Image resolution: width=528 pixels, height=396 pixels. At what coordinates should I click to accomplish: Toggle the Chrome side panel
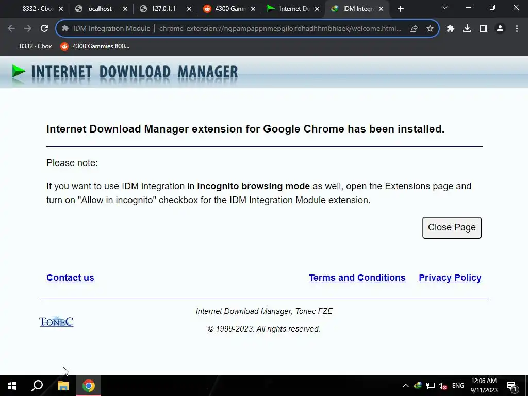(x=484, y=29)
